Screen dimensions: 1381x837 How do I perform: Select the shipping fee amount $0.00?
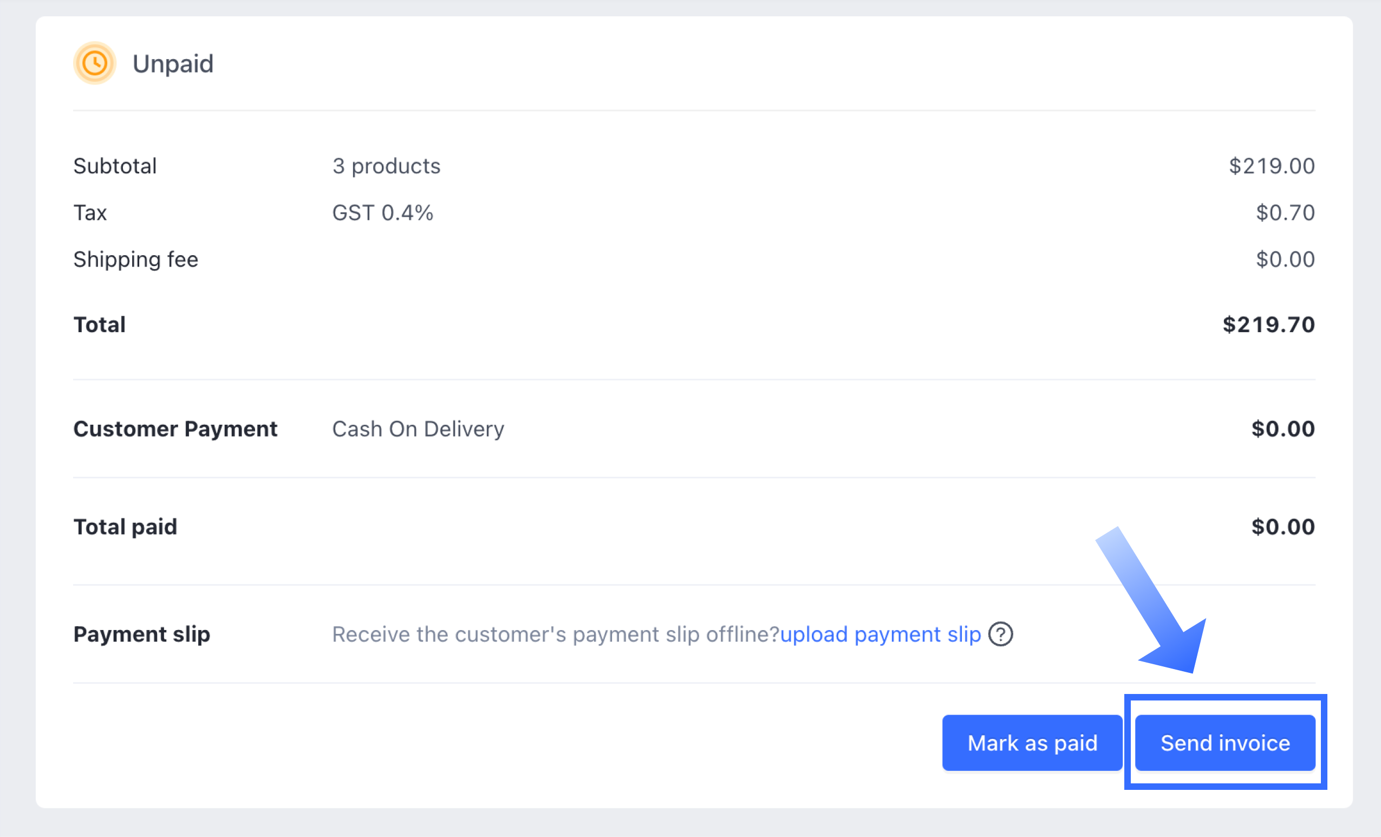(x=1285, y=259)
